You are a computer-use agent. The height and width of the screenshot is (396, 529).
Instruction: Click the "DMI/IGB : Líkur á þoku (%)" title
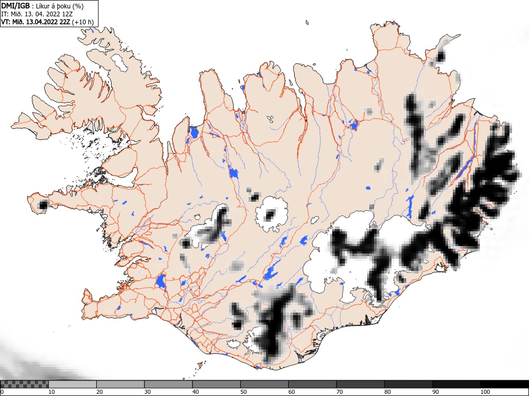point(42,6)
